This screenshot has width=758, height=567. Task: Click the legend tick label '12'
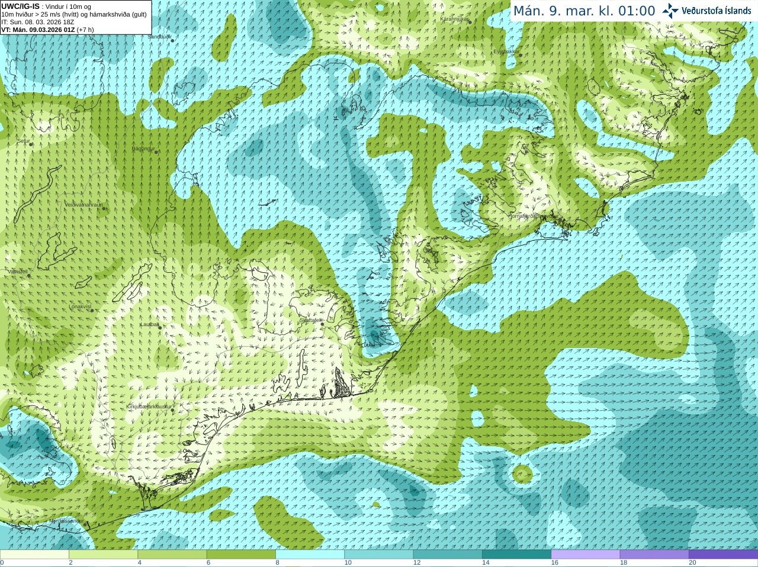[417, 563]
